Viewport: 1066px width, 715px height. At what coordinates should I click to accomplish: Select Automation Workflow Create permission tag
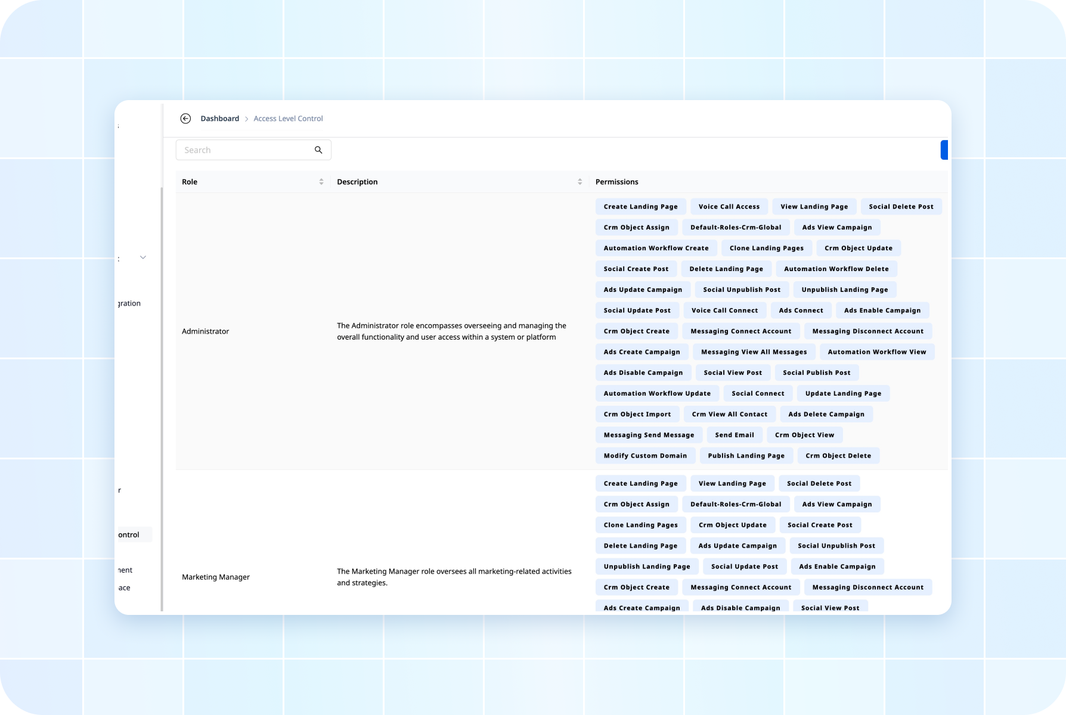click(656, 248)
